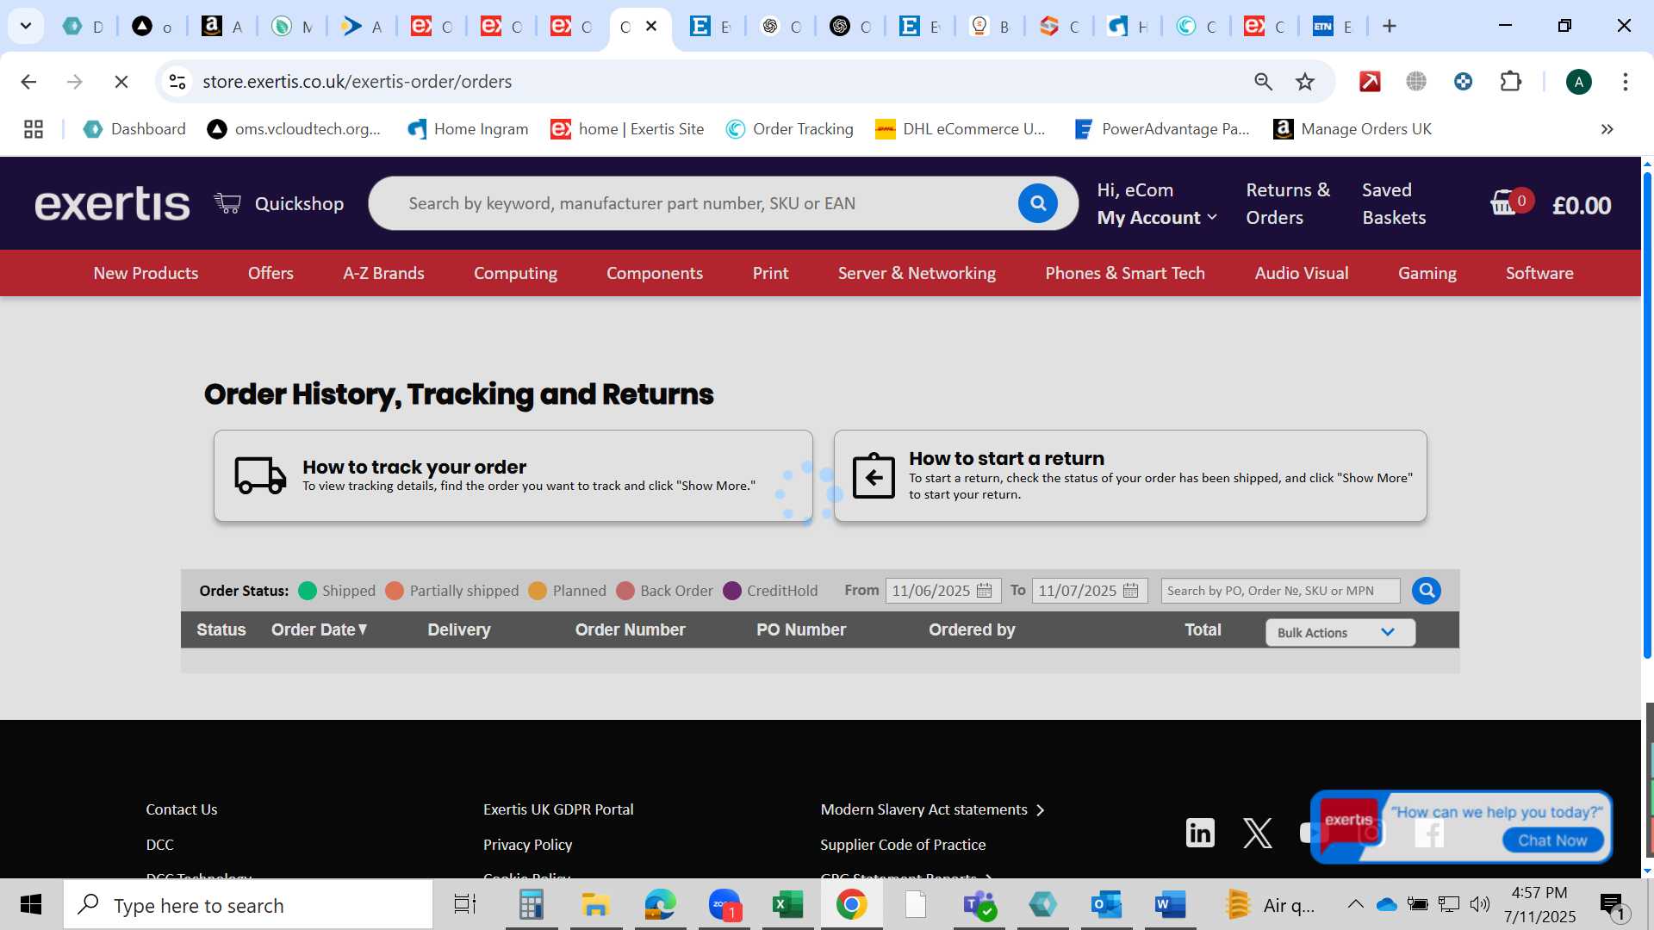Open Manage Orders UK bookmark

[1352, 129]
